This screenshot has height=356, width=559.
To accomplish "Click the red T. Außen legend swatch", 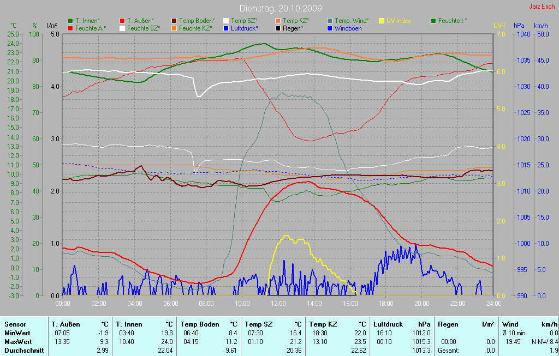I will [122, 21].
